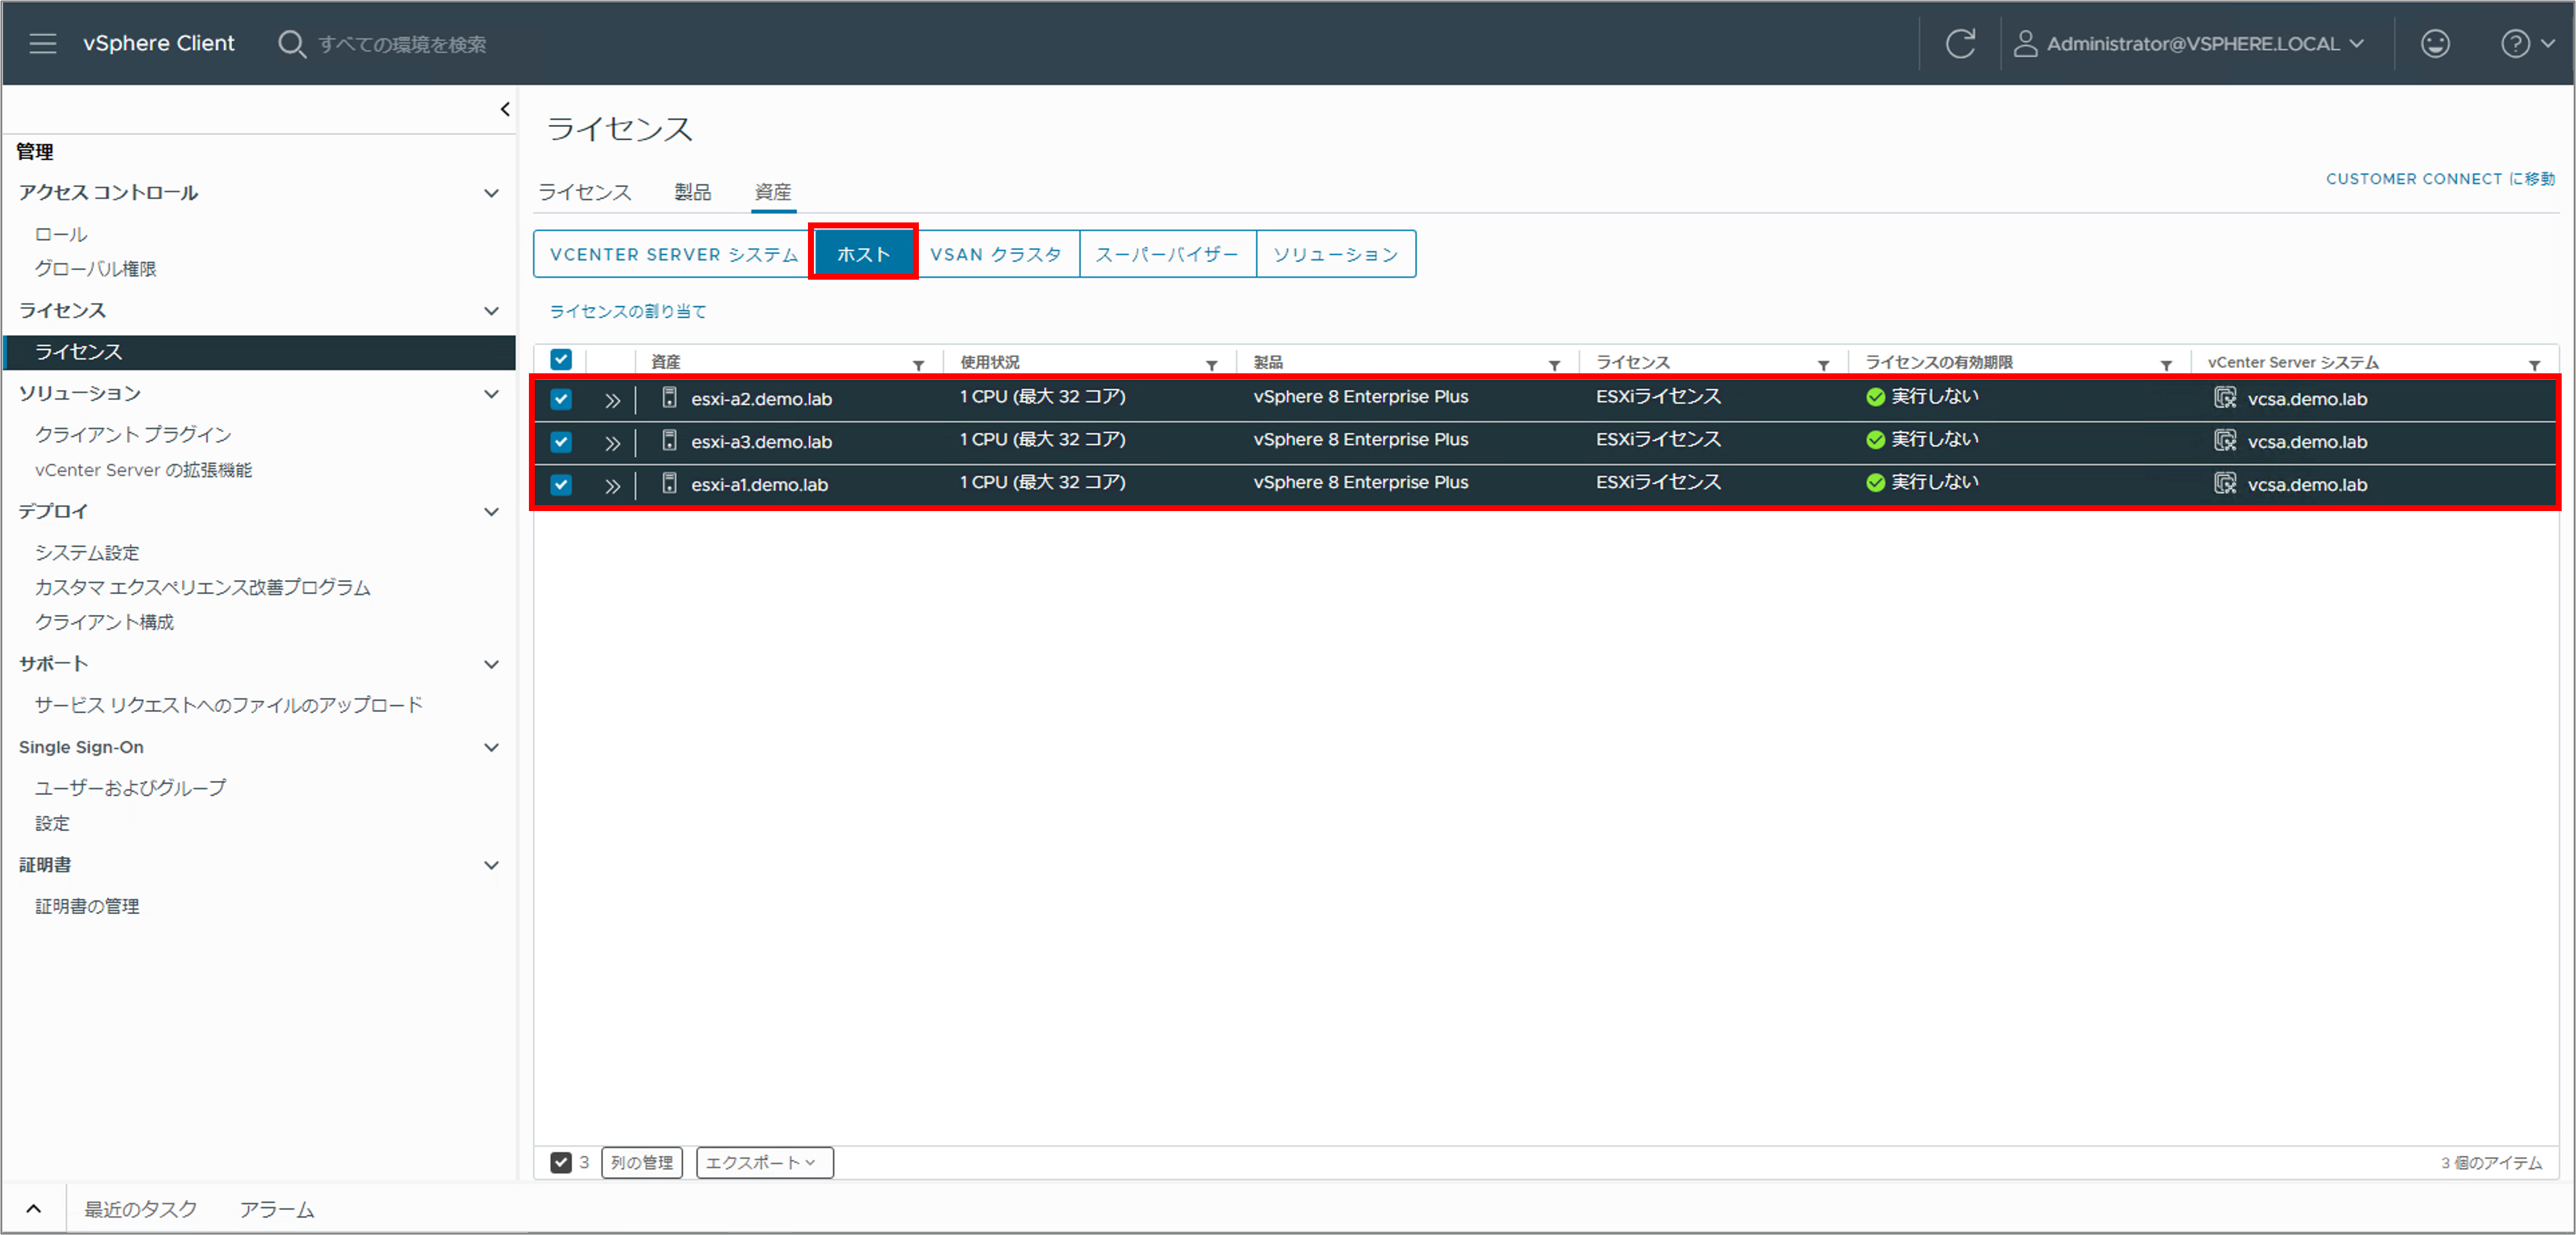Click host icon for esxi-a2.demo.lab
This screenshot has width=2576, height=1235.
(x=670, y=397)
